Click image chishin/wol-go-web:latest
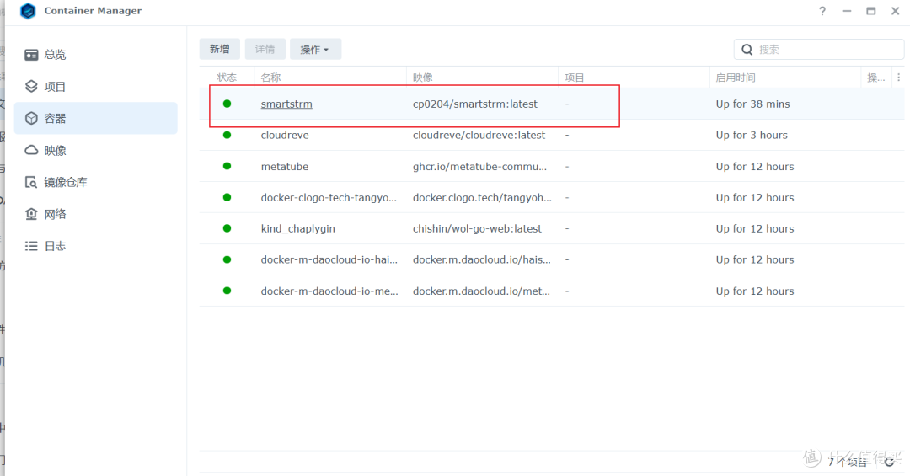 (477, 228)
